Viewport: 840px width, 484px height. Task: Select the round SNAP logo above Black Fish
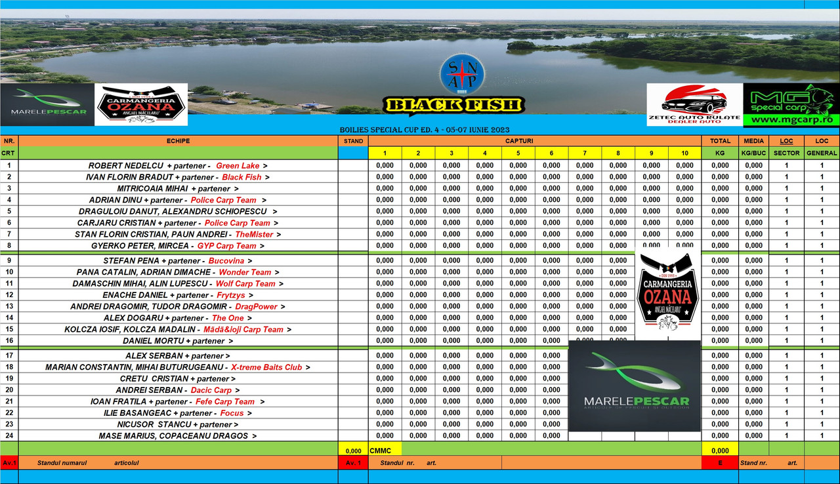point(462,75)
